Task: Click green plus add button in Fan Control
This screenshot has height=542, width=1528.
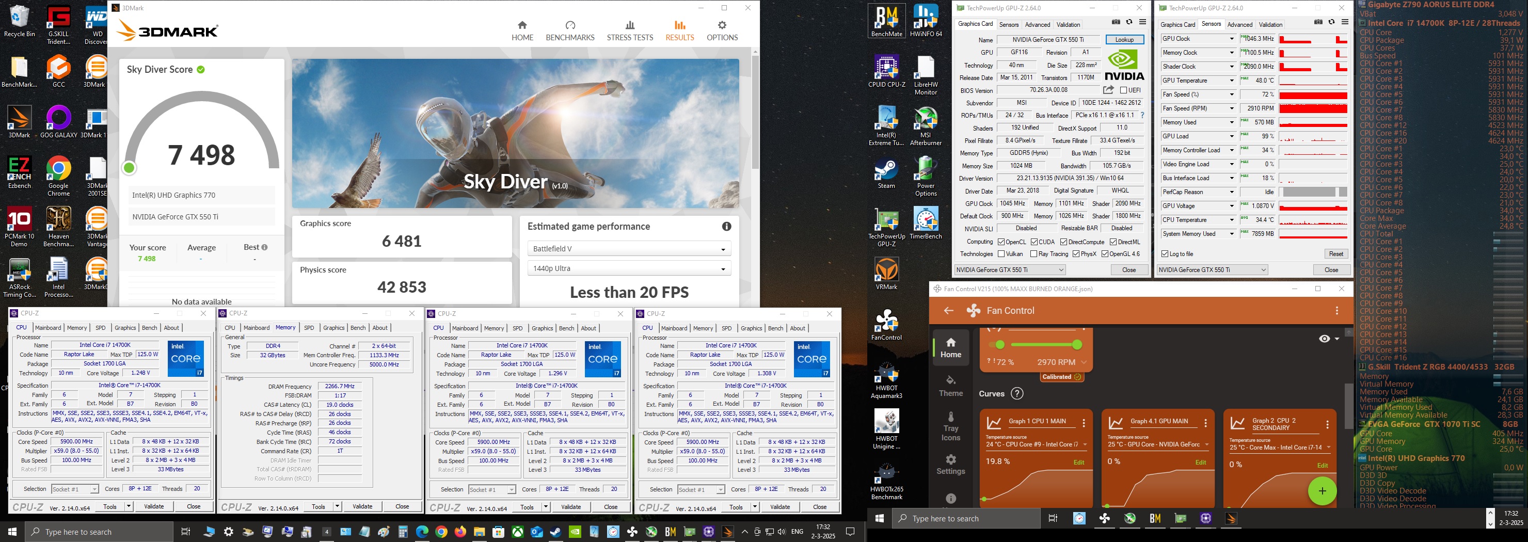Action: click(1322, 491)
